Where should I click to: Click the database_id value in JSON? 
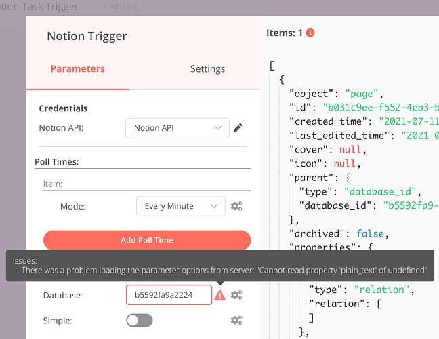[x=411, y=204]
